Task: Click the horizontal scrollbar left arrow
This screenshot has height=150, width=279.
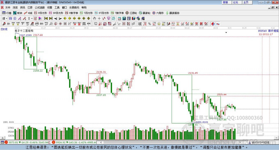Action: point(101,142)
